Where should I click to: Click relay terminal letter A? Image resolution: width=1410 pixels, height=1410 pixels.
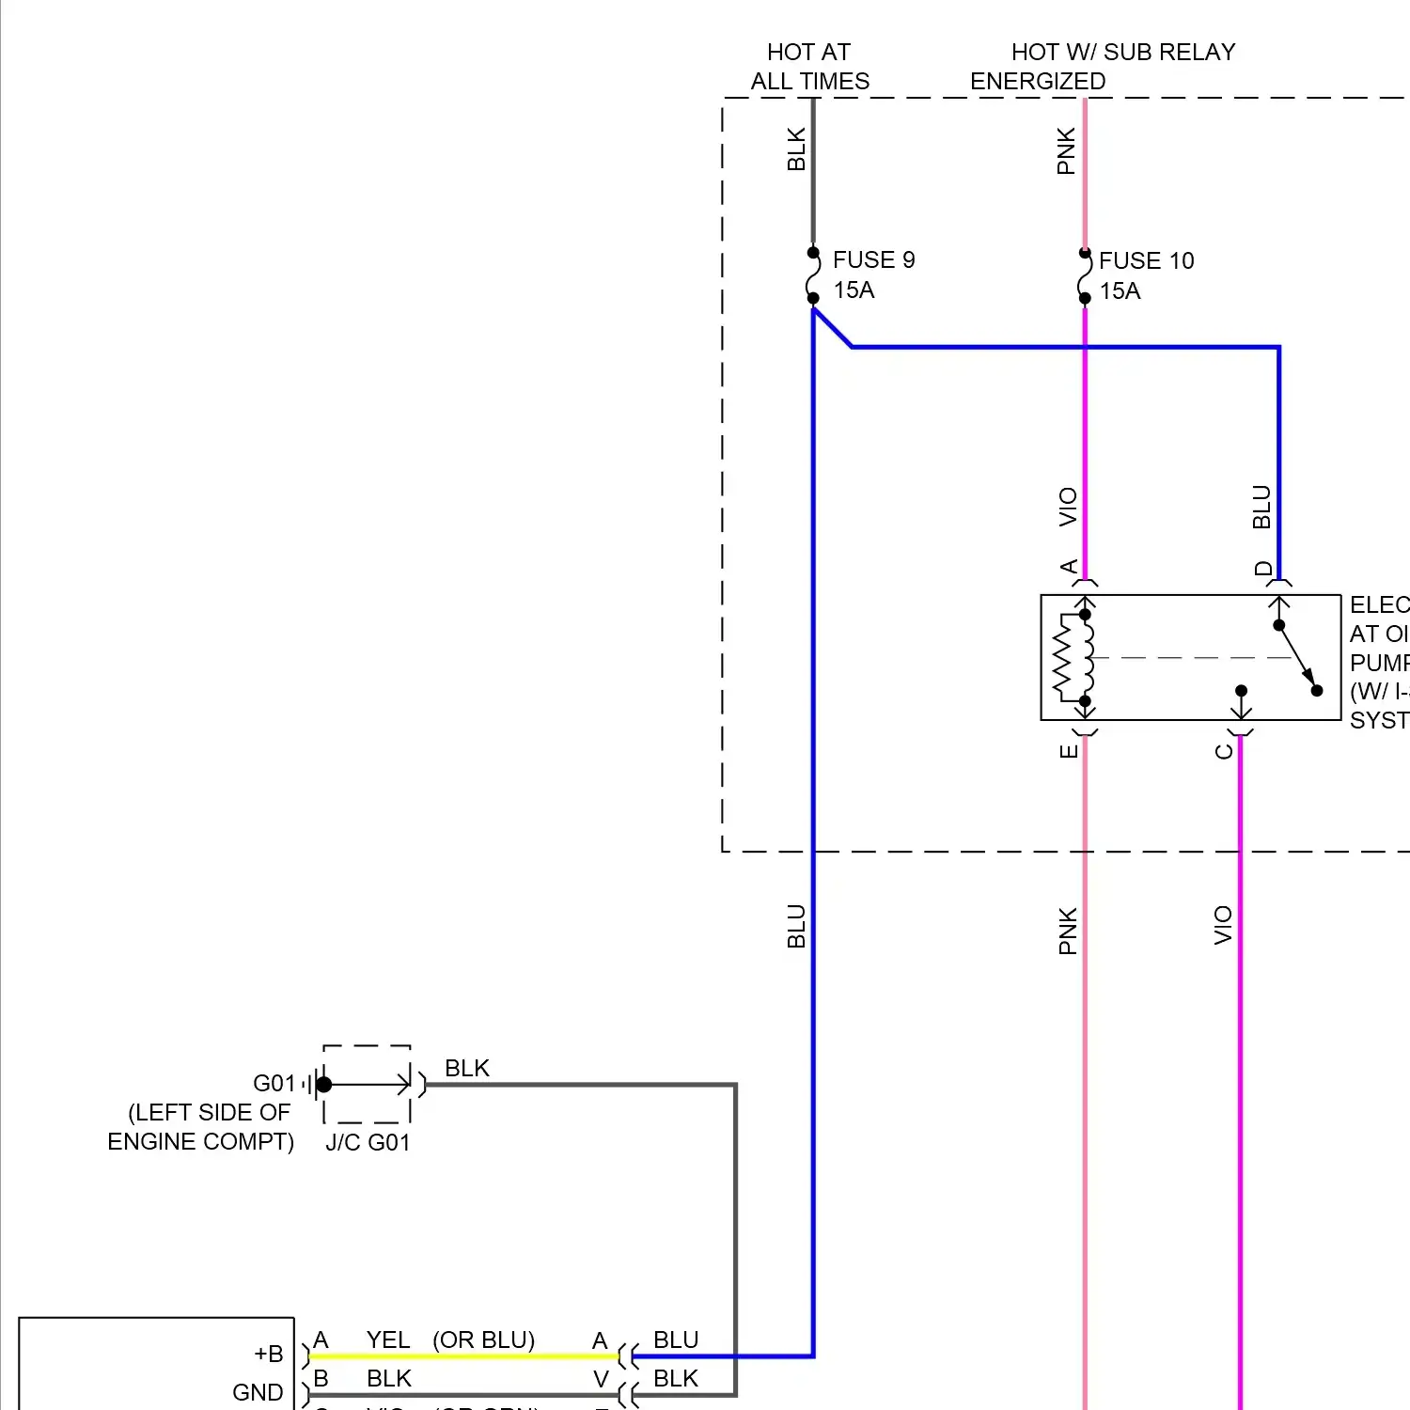(1069, 567)
